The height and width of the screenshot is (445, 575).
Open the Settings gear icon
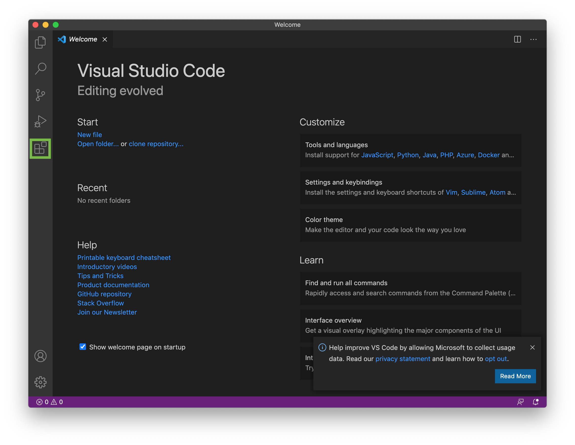(x=40, y=382)
